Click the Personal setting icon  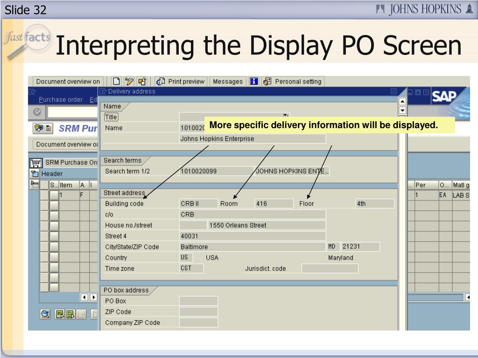pyautogui.click(x=267, y=81)
